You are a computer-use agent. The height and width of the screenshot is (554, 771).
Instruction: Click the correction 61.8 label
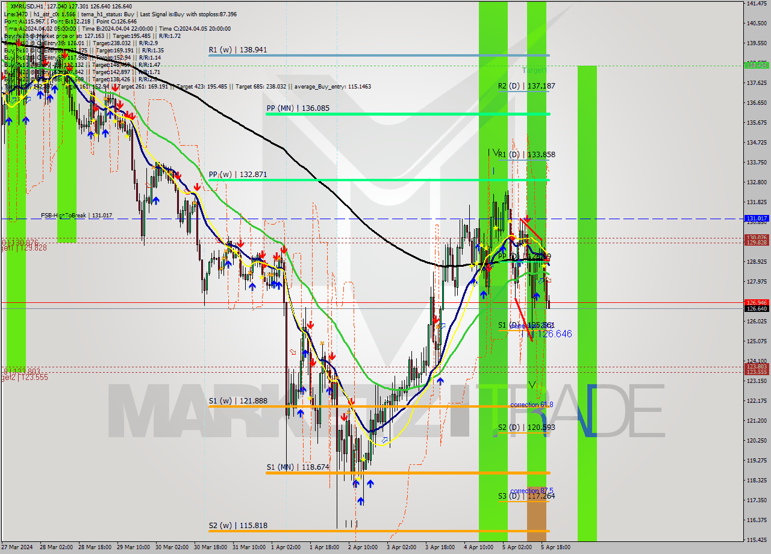pyautogui.click(x=532, y=405)
